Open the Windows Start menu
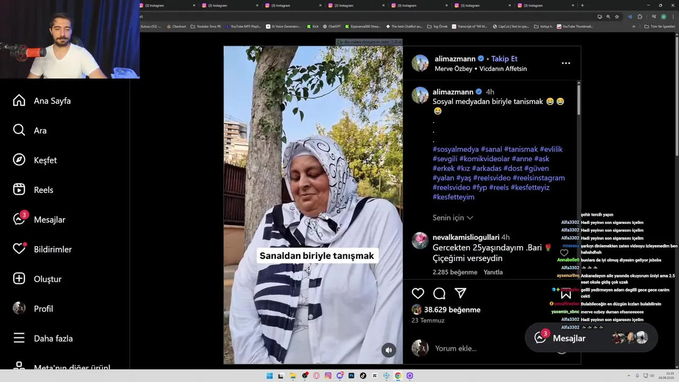This screenshot has height=382, width=679. coord(269,376)
